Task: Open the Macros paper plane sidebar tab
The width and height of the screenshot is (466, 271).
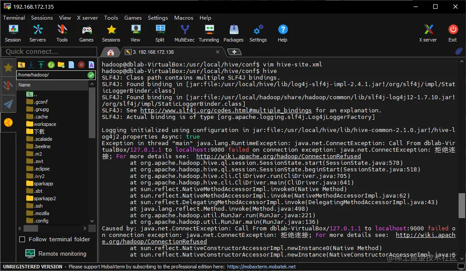Action: click(8, 104)
